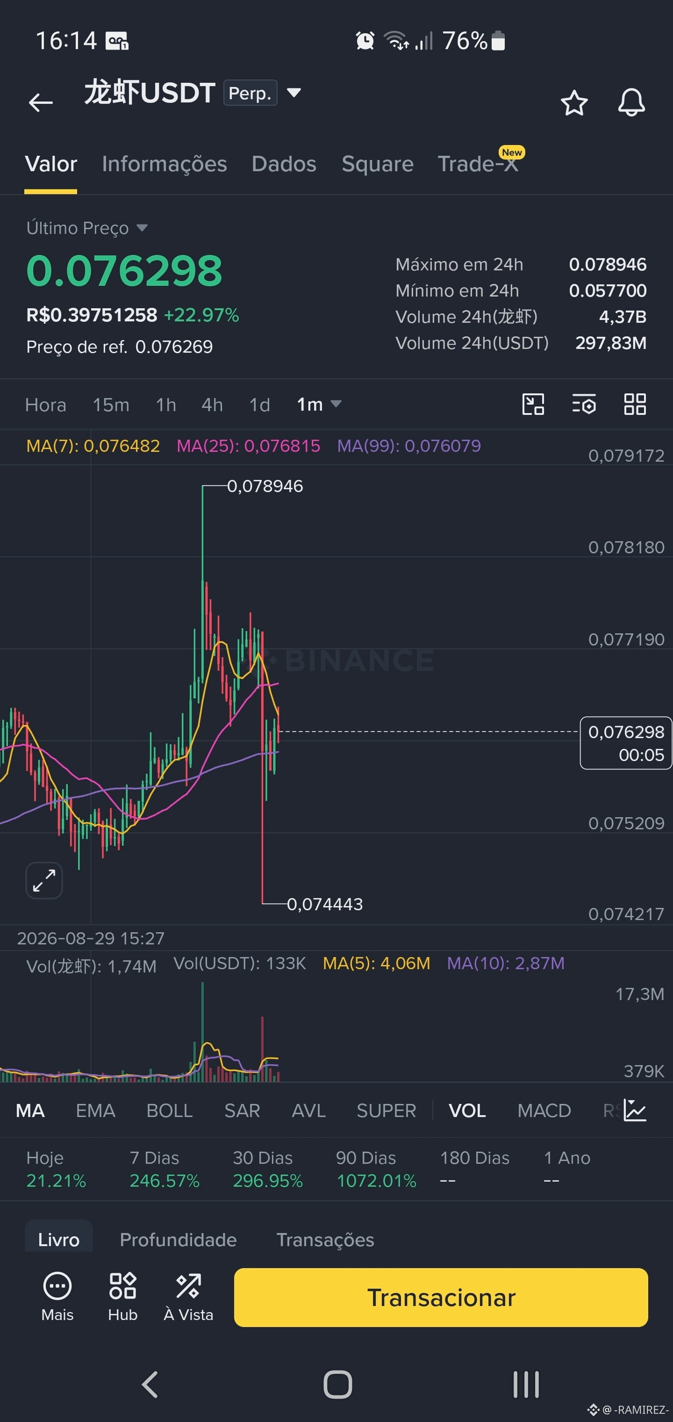Viewport: 673px width, 1422px height.
Task: Expand the trading pair selector arrow
Action: (x=294, y=92)
